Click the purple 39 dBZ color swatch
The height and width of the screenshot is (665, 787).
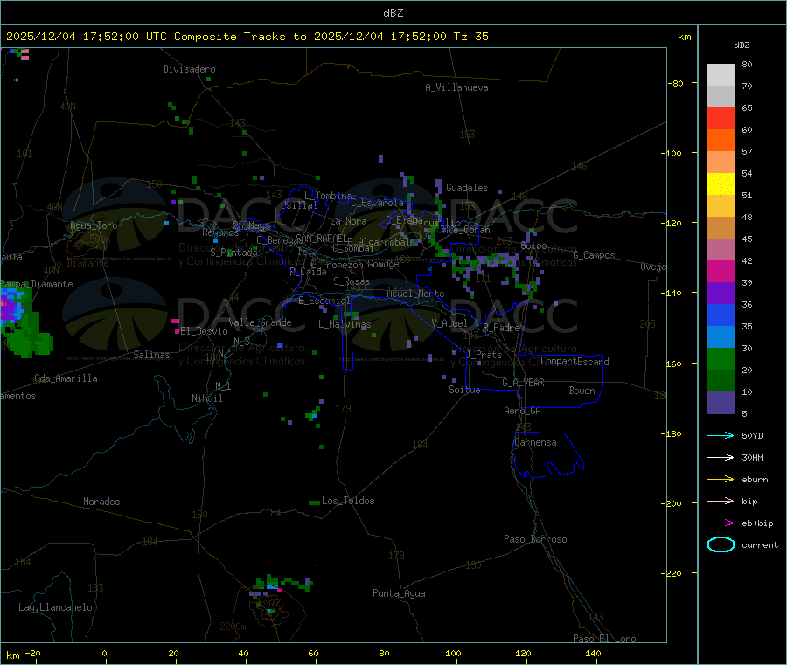[721, 294]
